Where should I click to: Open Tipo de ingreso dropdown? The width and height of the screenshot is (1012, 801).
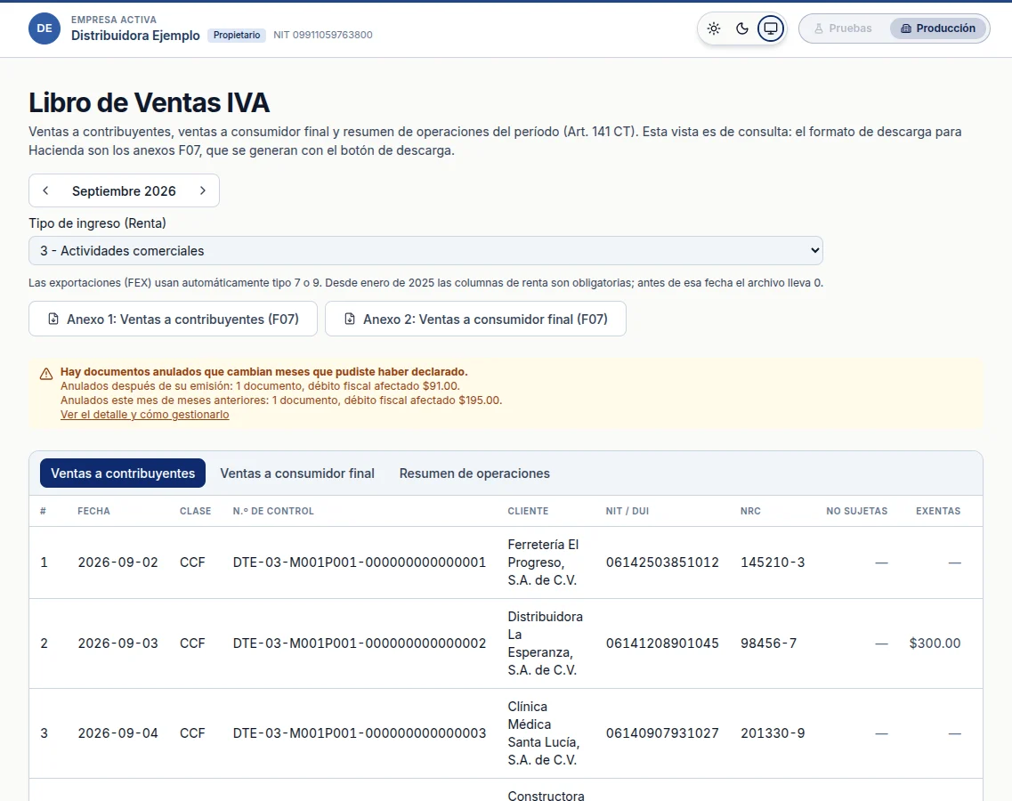(x=425, y=250)
